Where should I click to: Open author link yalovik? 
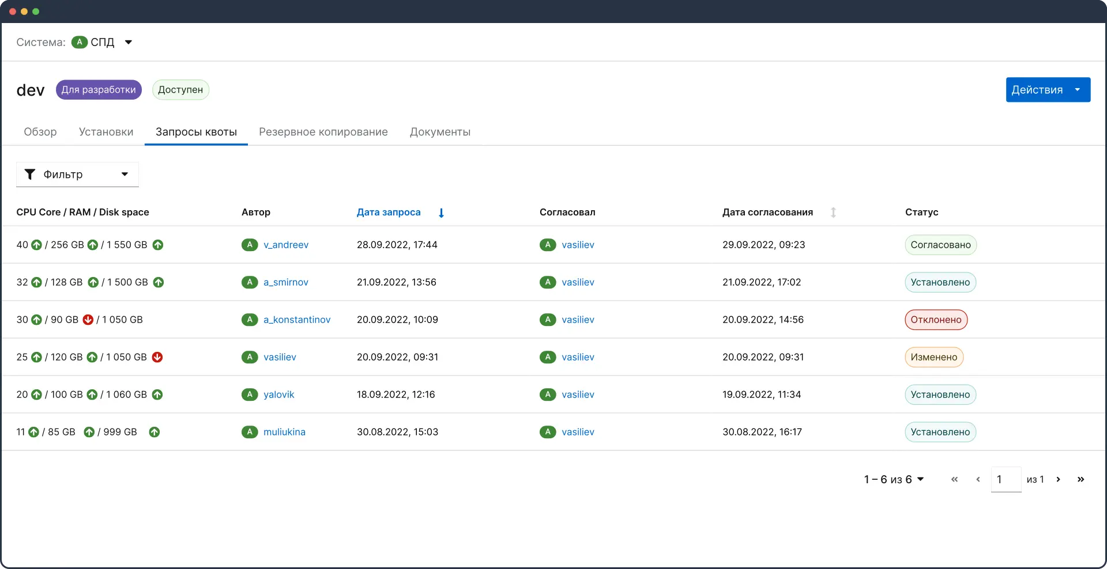pyautogui.click(x=279, y=394)
